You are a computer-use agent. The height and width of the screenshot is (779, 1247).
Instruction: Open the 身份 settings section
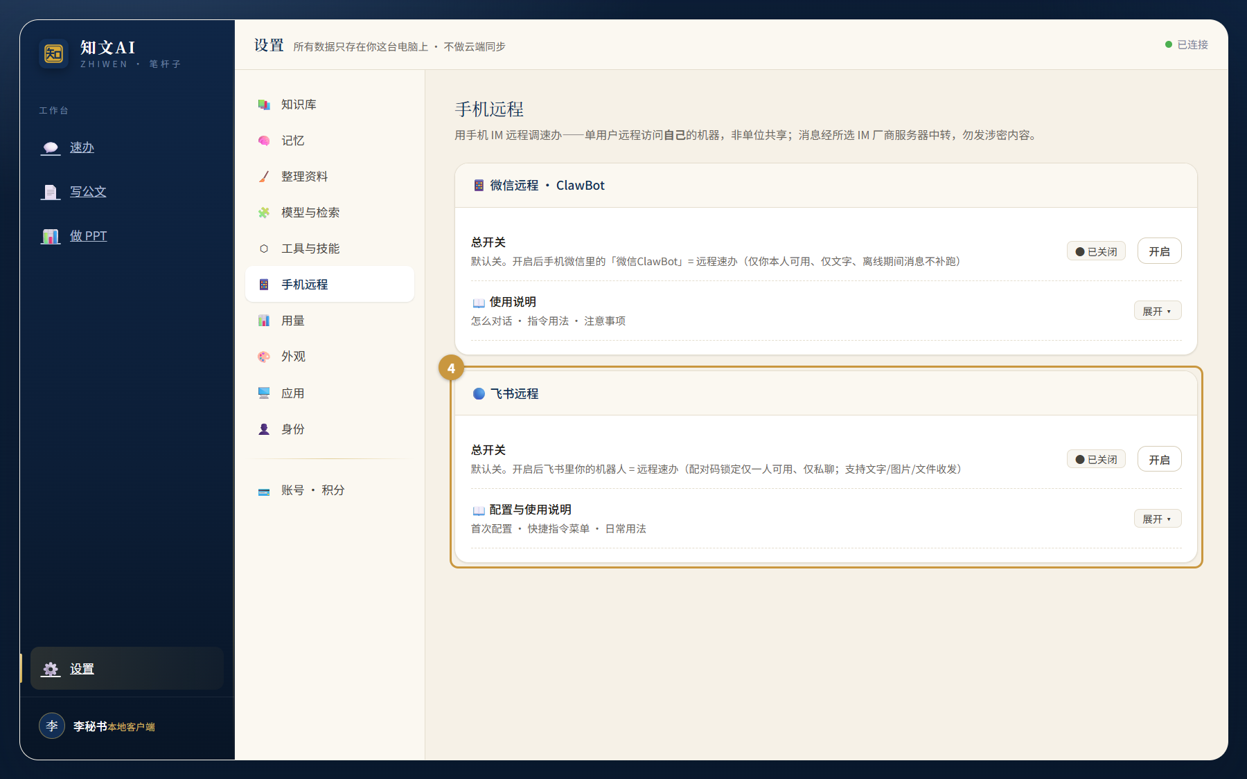330,429
